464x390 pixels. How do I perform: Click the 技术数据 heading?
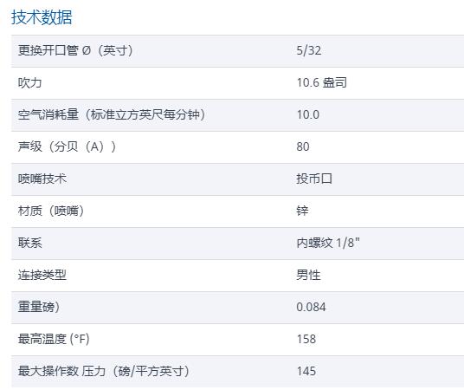tap(42, 17)
